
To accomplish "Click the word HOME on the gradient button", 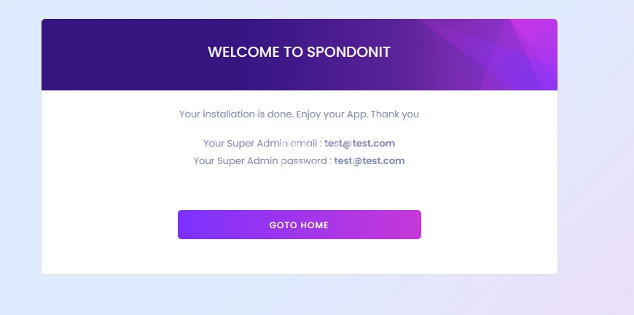I will [x=314, y=225].
